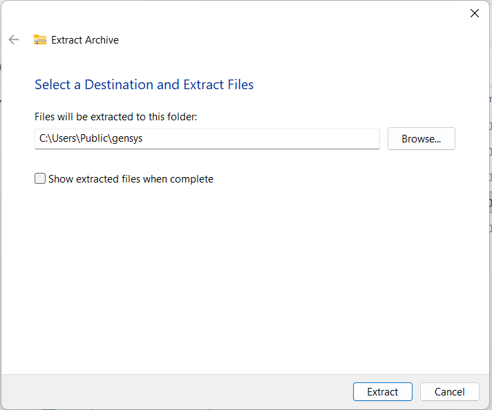Click the 'Extract Archive' title text
The height and width of the screenshot is (410, 492).
tap(85, 40)
